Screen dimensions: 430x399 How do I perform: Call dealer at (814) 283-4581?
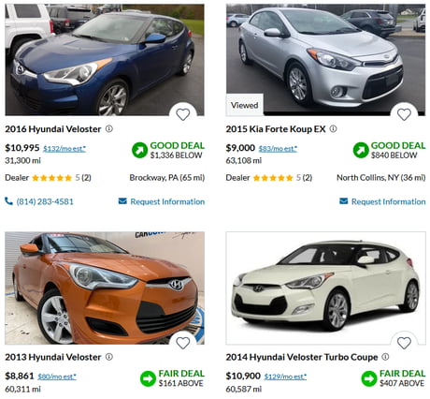pyautogui.click(x=39, y=201)
